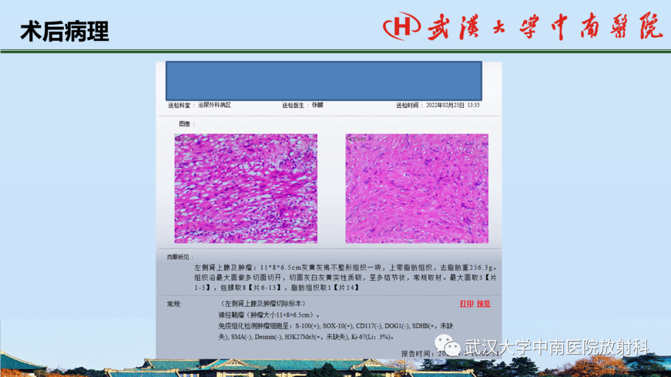Click the 图像 label
Viewport: 671px width, 377px height.
pos(186,124)
